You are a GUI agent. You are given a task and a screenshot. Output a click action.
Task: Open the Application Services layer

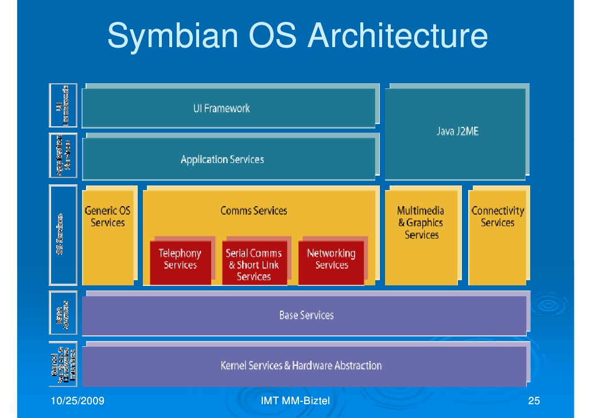pyautogui.click(x=230, y=159)
